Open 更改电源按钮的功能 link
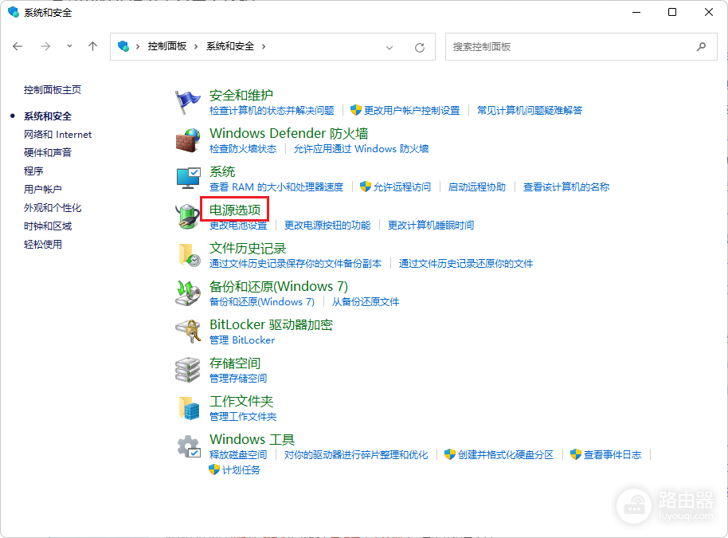 pos(327,226)
